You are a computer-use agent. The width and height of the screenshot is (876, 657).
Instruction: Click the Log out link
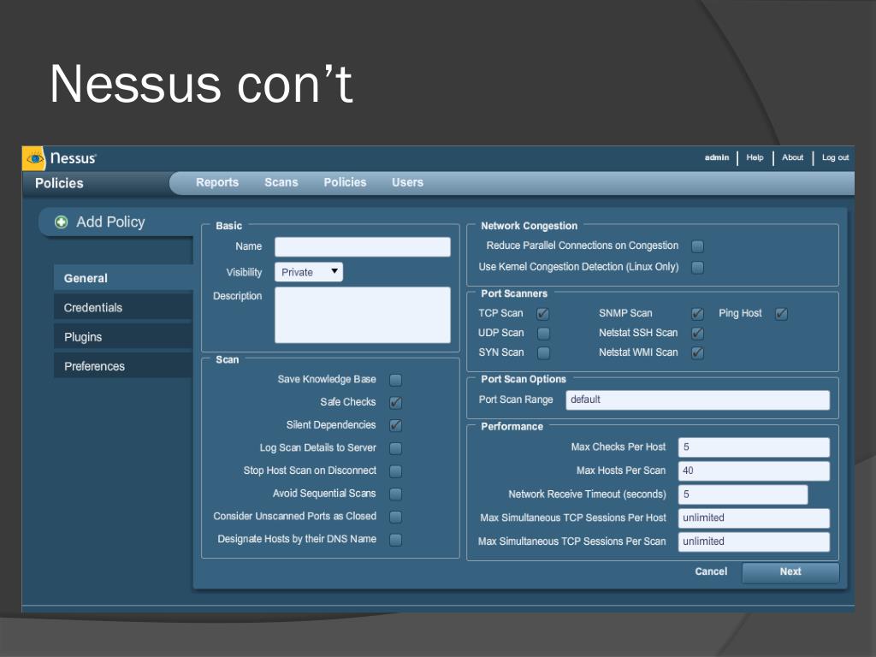[x=835, y=157]
